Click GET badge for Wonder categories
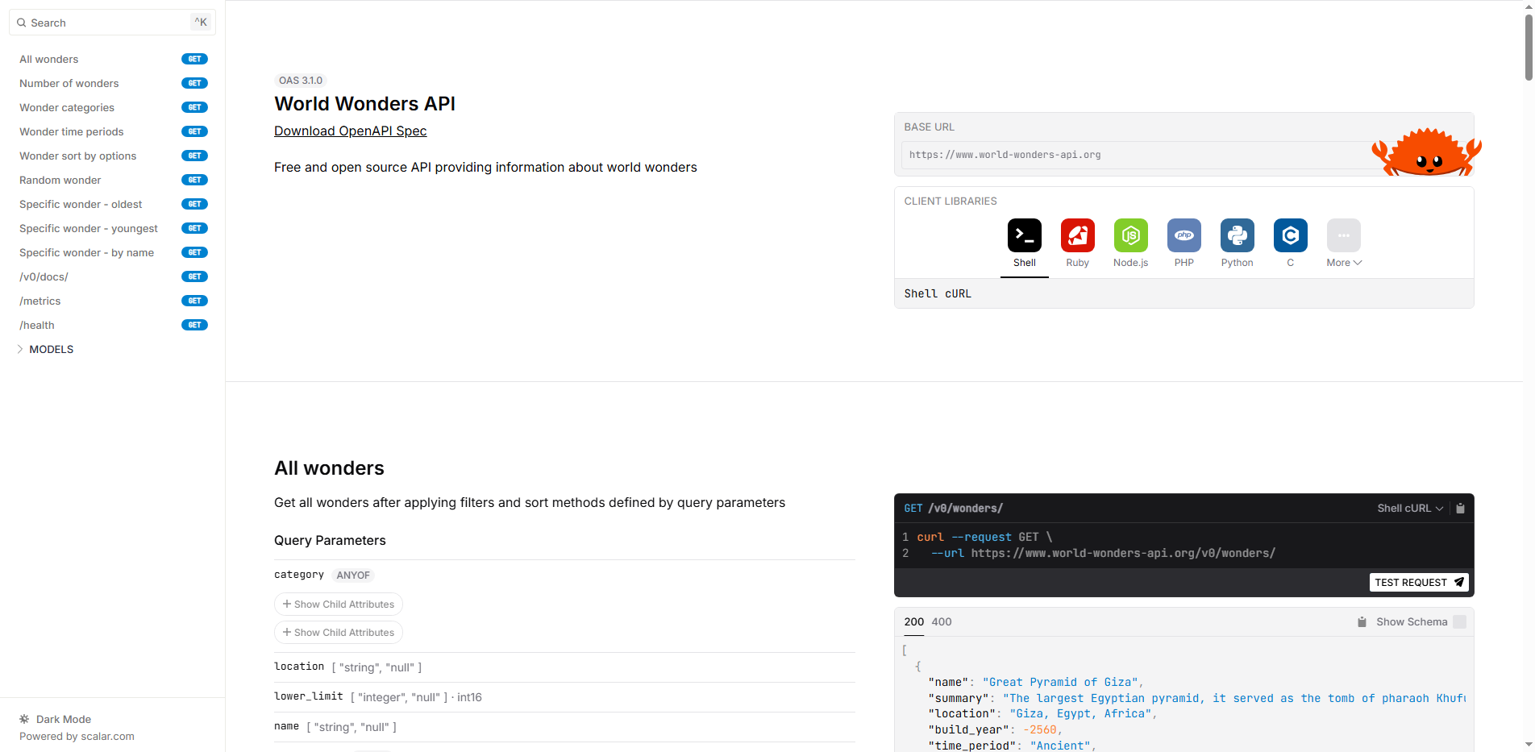Viewport: 1535px width, 752px height. pyautogui.click(x=194, y=107)
